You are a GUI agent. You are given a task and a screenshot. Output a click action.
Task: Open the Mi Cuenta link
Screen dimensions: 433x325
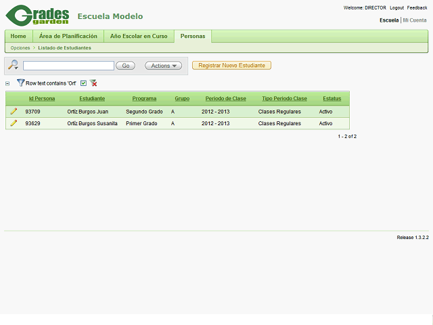[415, 20]
